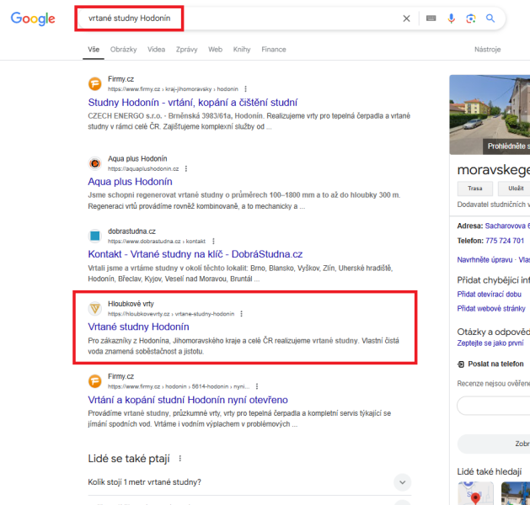Click the Hloubkové vrty favicon

(95, 309)
